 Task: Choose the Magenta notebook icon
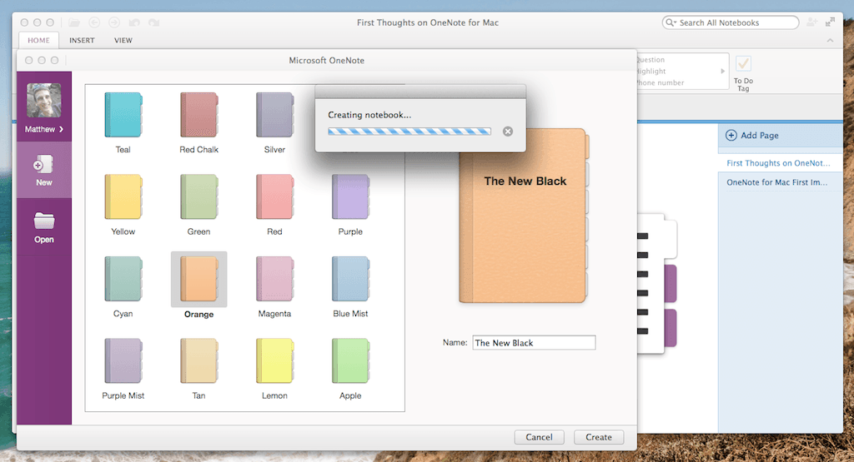[x=274, y=279]
